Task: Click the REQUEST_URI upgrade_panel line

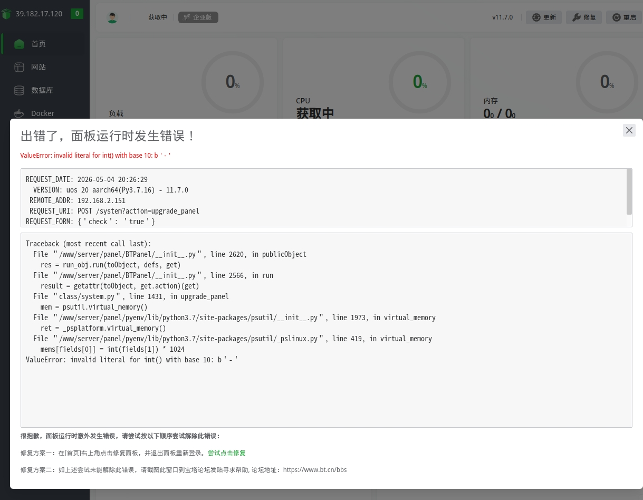Action: coord(114,211)
